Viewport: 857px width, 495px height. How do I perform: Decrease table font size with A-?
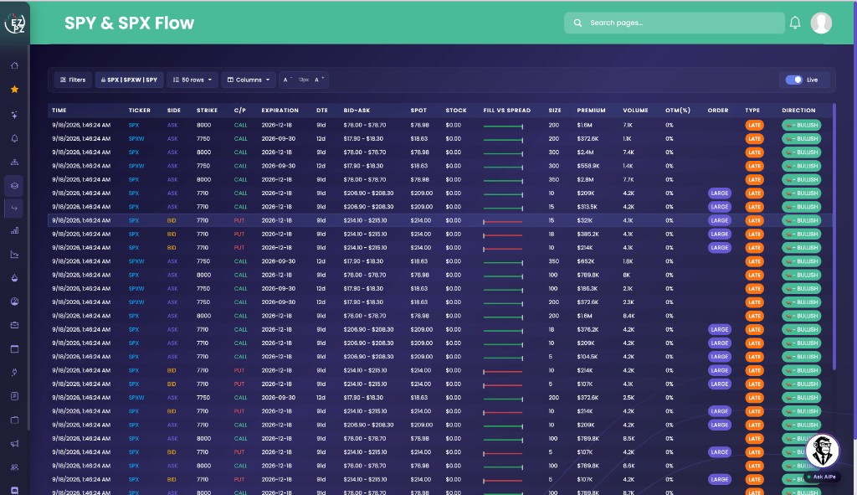[x=287, y=80]
